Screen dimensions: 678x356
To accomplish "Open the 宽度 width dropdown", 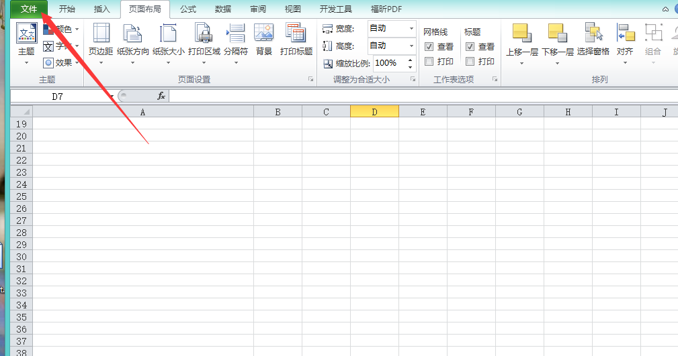I will 411,28.
